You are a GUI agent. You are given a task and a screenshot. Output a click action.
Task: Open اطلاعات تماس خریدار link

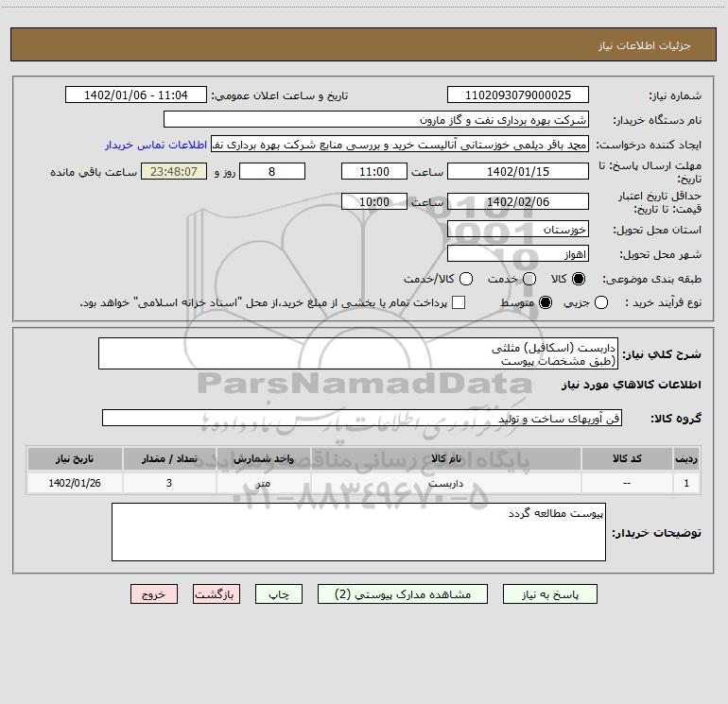[x=156, y=145]
